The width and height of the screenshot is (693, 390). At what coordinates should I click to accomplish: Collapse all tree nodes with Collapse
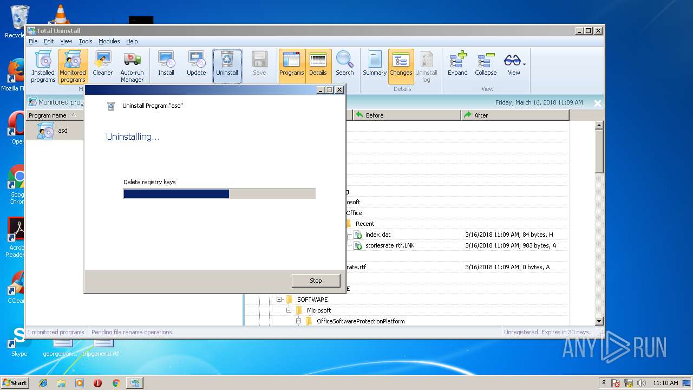(x=486, y=64)
